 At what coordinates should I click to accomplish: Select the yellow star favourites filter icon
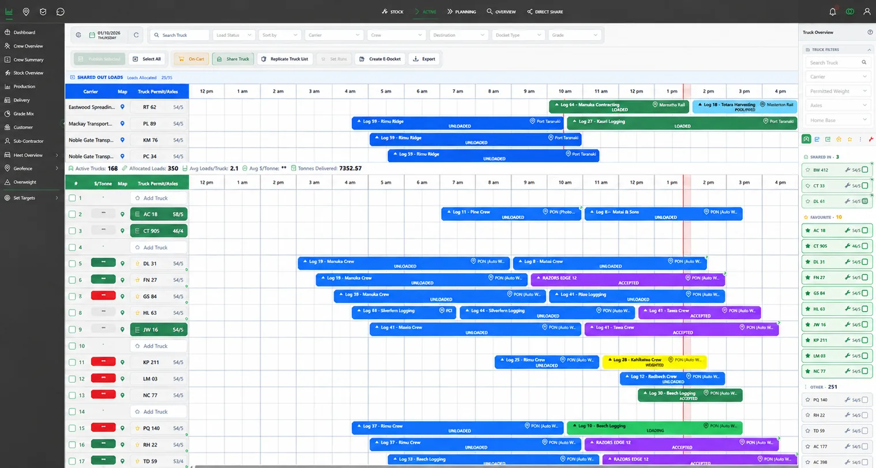tap(849, 139)
